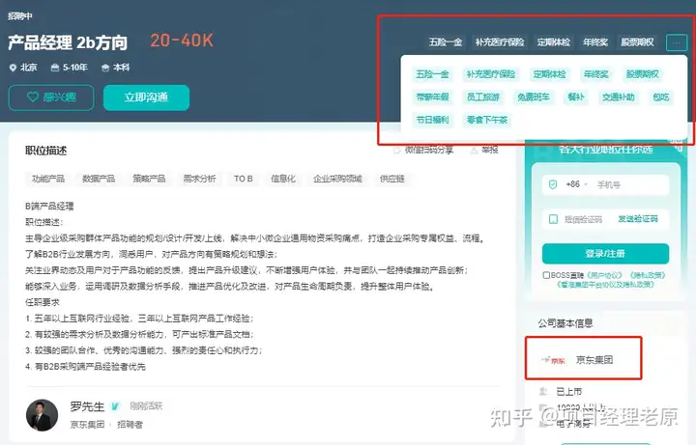Viewport: 696px width, 445px height.
Task: Click the shield icon in the phone field
Action: point(553,184)
